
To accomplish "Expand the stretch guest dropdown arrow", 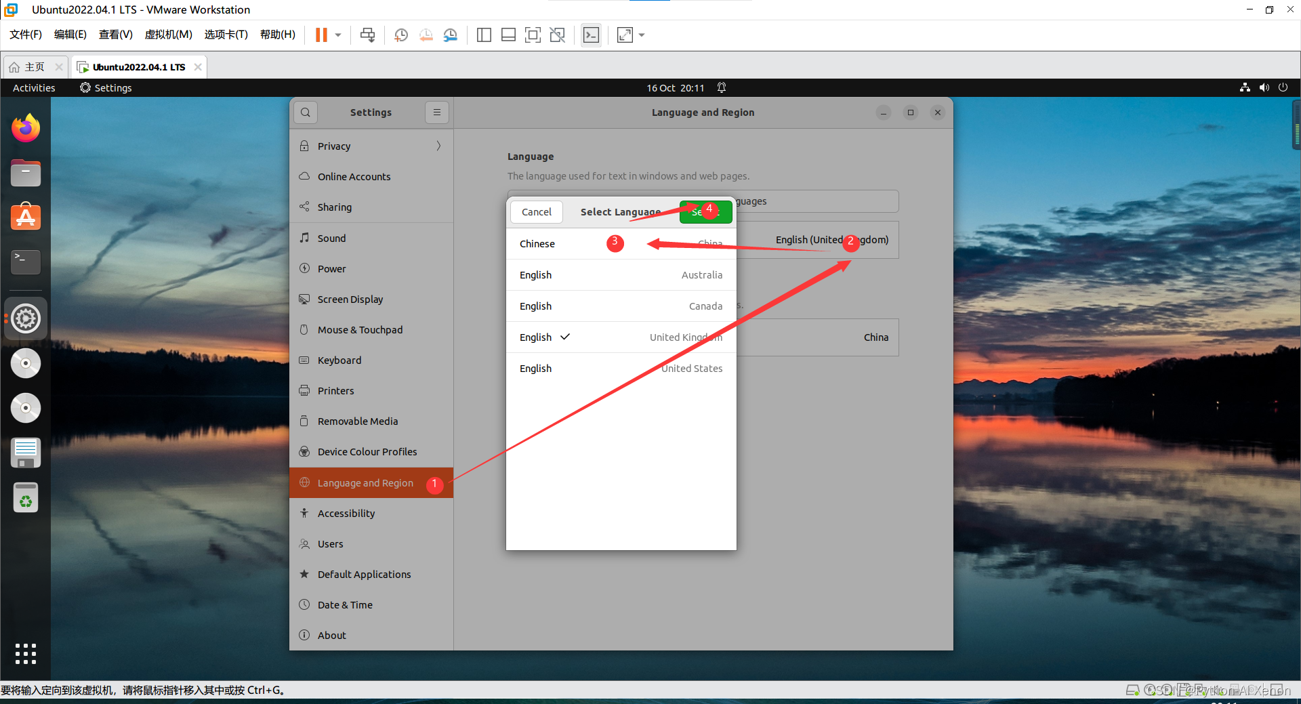I will click(642, 35).
